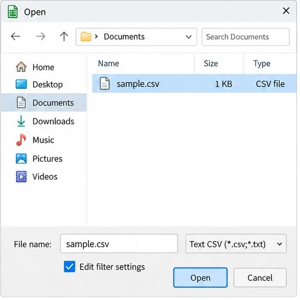Viewport: 300px width, 300px height.
Task: Close the Open dialog with X
Action: pos(286,11)
